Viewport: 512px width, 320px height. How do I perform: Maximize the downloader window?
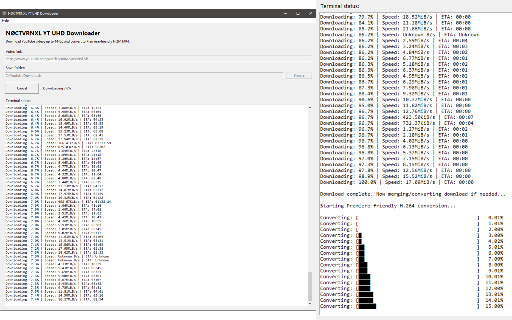[x=298, y=13]
